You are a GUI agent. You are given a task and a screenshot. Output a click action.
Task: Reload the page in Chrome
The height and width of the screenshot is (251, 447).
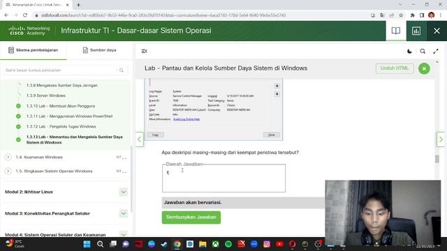click(x=25, y=15)
